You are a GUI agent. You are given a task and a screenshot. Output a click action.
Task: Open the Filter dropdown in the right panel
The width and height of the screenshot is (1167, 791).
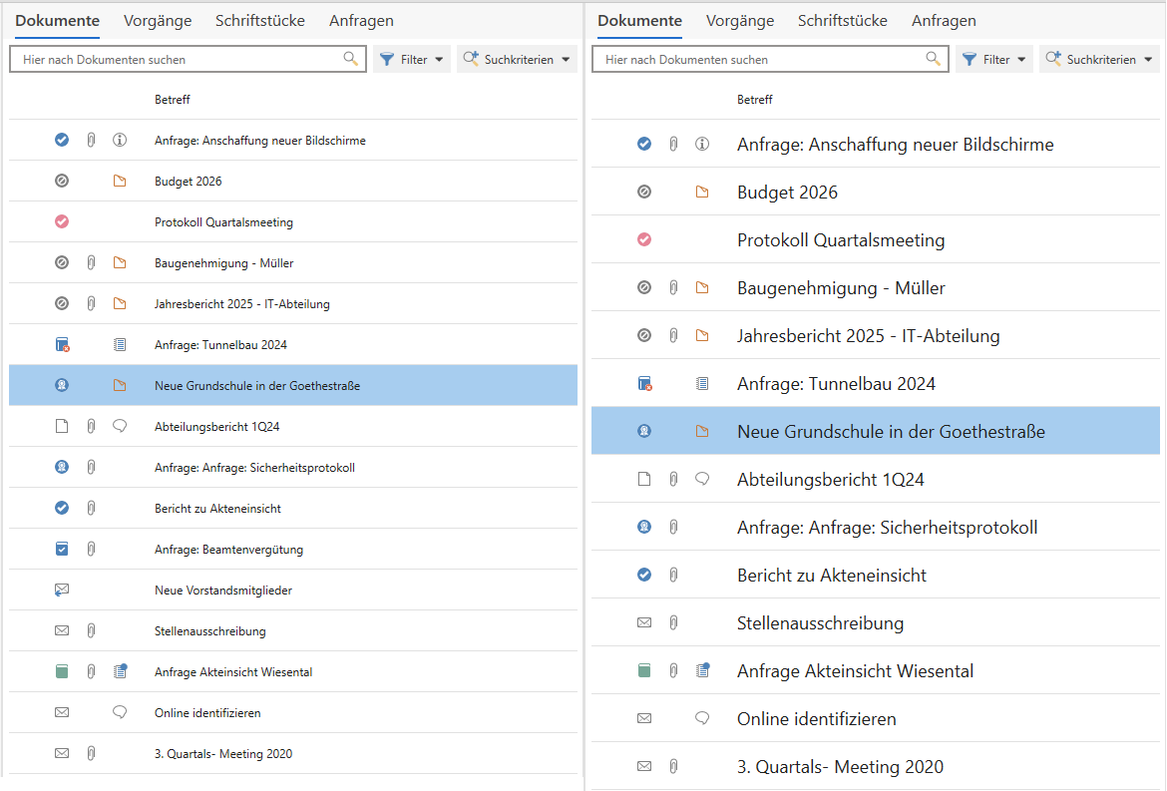coord(994,60)
